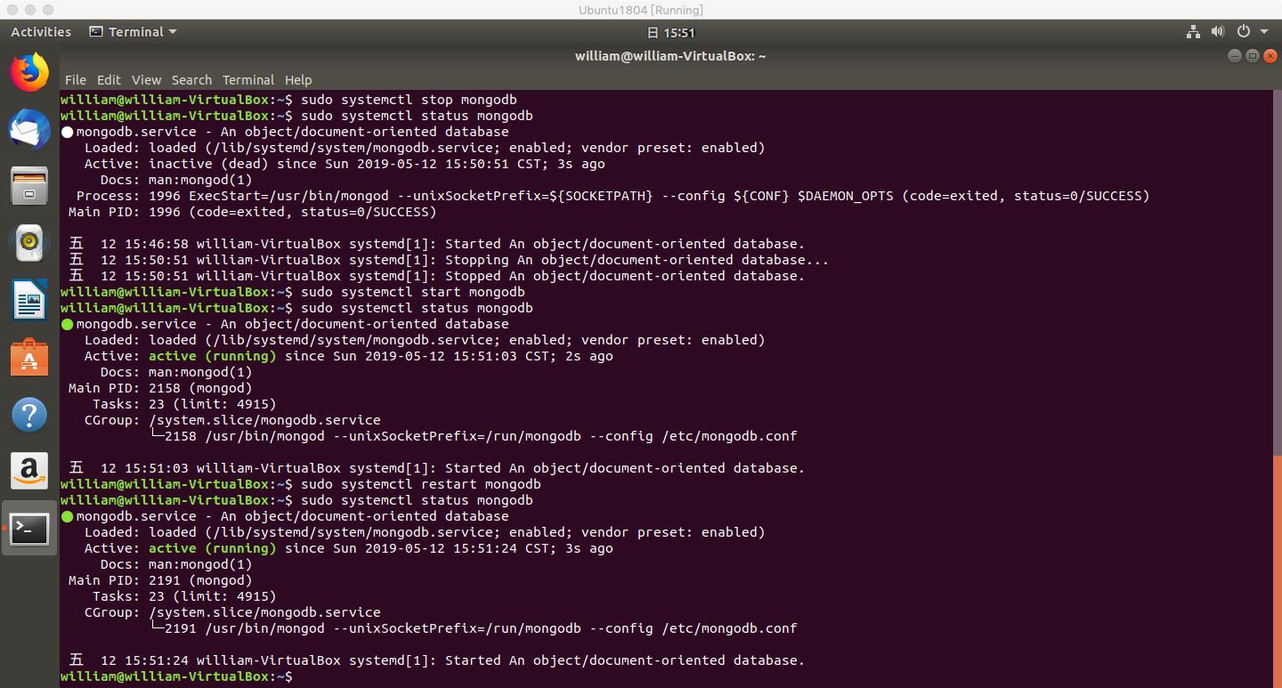Click the terminal title william@william-VirtualBox
The width and height of the screenshot is (1282, 688).
pos(670,56)
